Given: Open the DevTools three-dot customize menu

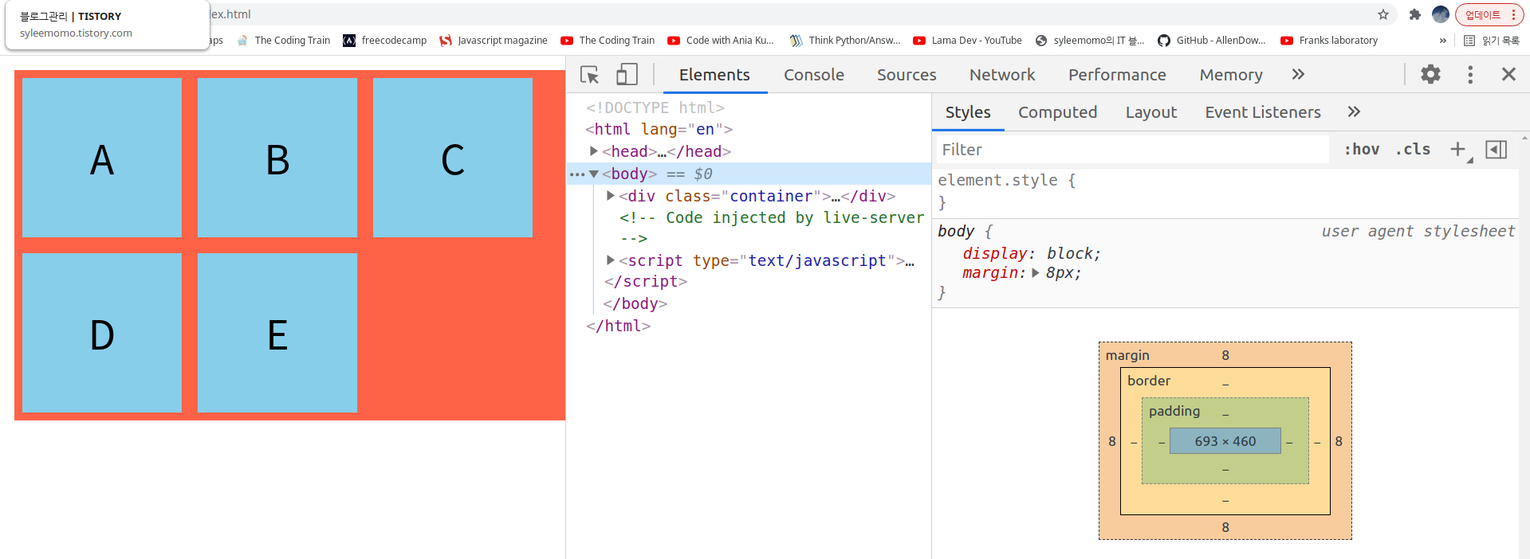Looking at the screenshot, I should pos(1470,74).
